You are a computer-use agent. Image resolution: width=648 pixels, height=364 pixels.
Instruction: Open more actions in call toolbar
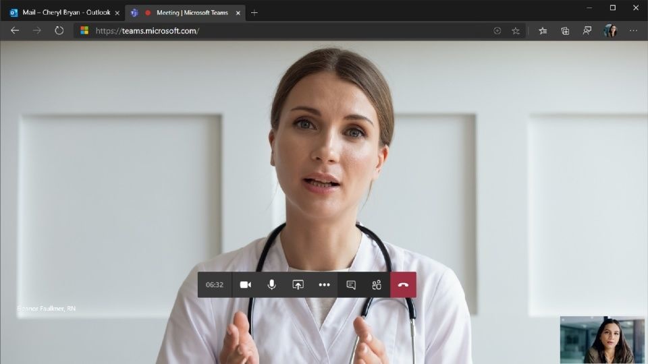[x=324, y=285]
